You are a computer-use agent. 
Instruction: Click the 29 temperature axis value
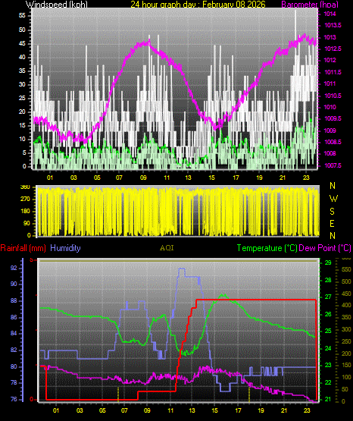point(328,262)
